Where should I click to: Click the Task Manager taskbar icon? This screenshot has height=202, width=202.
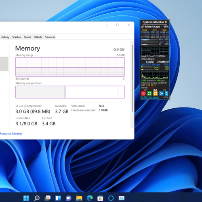(x=122, y=198)
